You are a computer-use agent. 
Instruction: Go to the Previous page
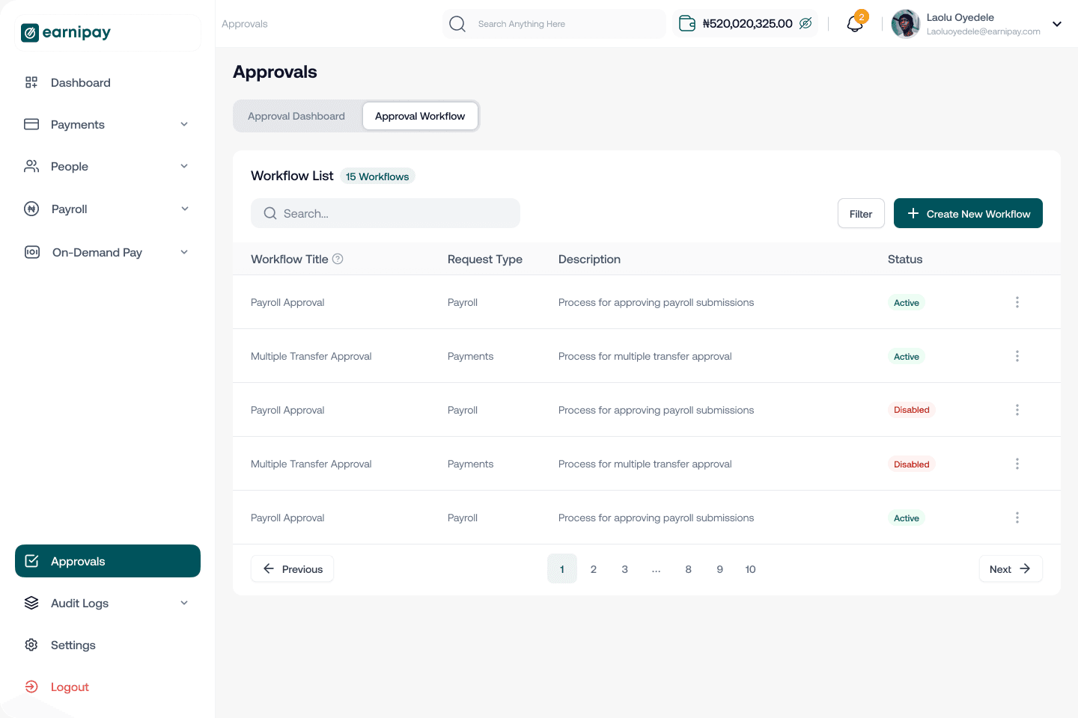tap(292, 568)
